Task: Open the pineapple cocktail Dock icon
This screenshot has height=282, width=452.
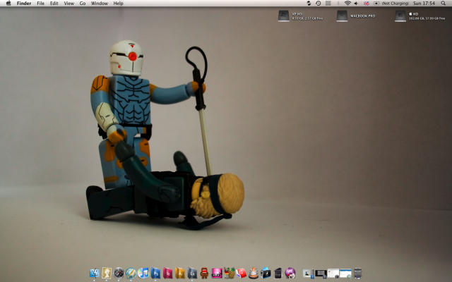Action: pos(229,273)
